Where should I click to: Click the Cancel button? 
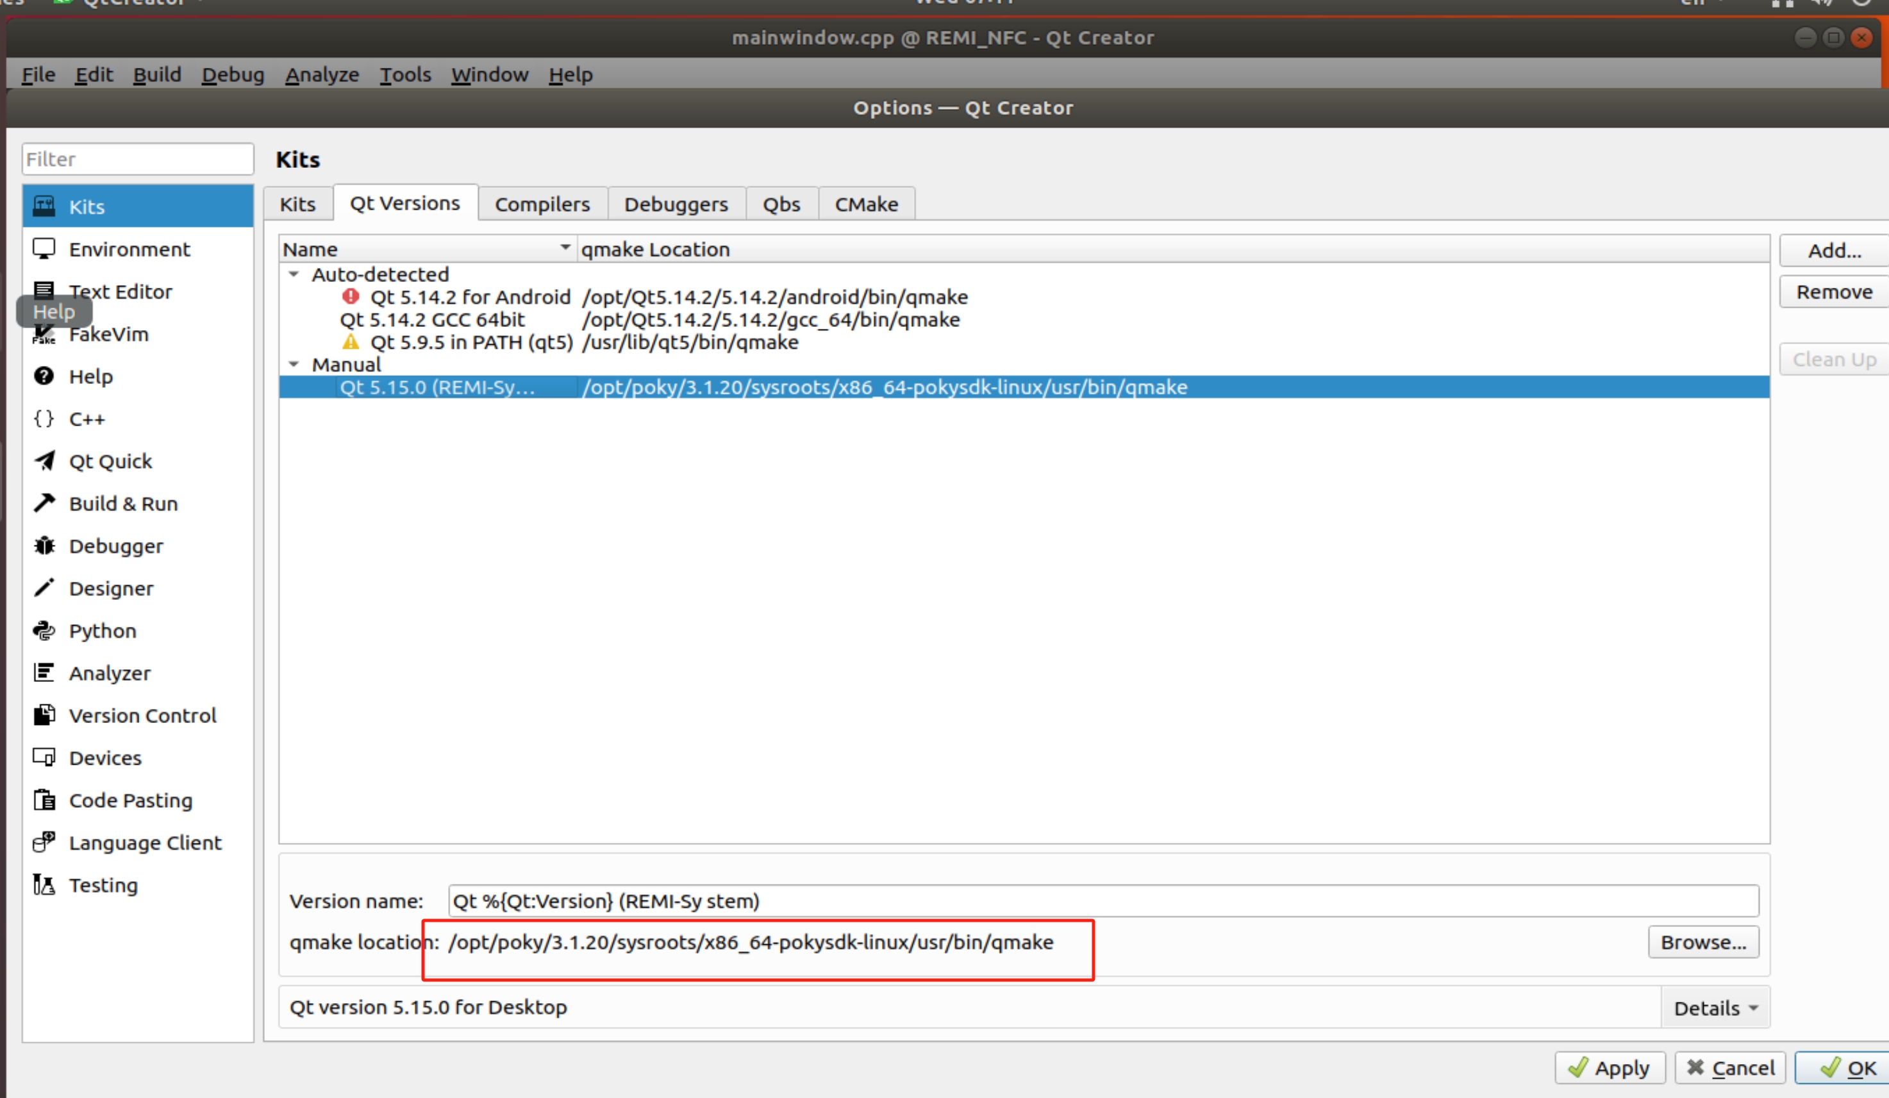click(1730, 1067)
